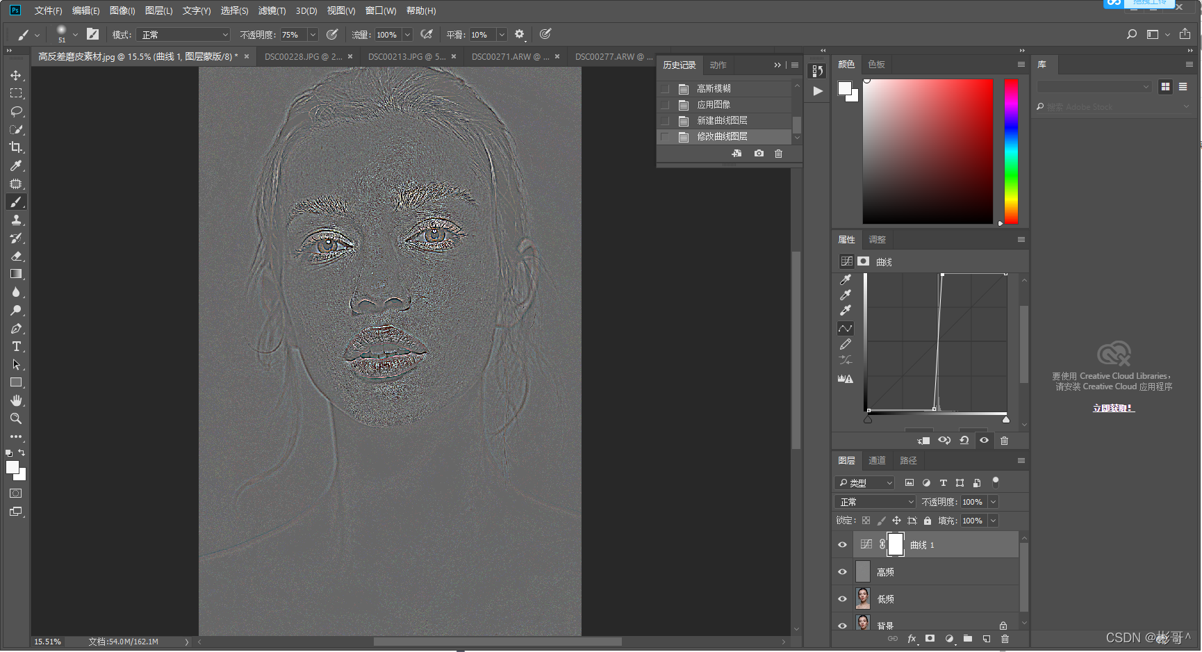1202x652 pixels.
Task: Select the Horizontal Type tool
Action: pos(16,346)
